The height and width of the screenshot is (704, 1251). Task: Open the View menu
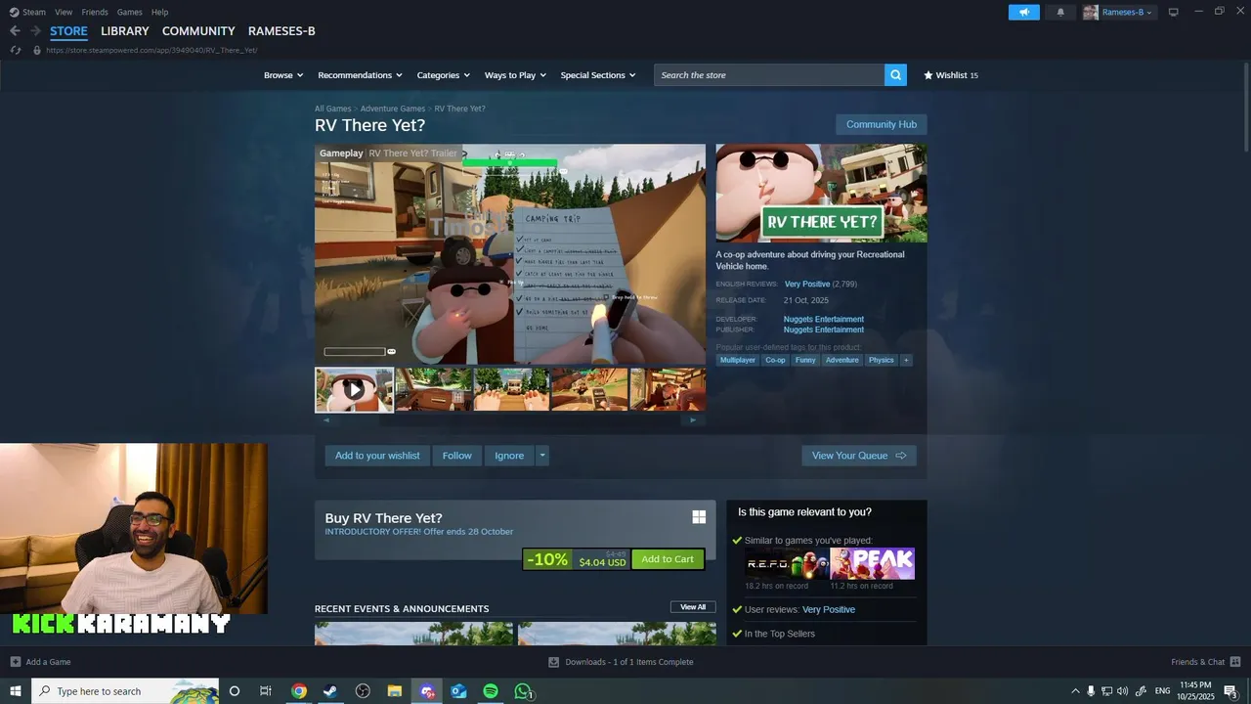(x=64, y=12)
